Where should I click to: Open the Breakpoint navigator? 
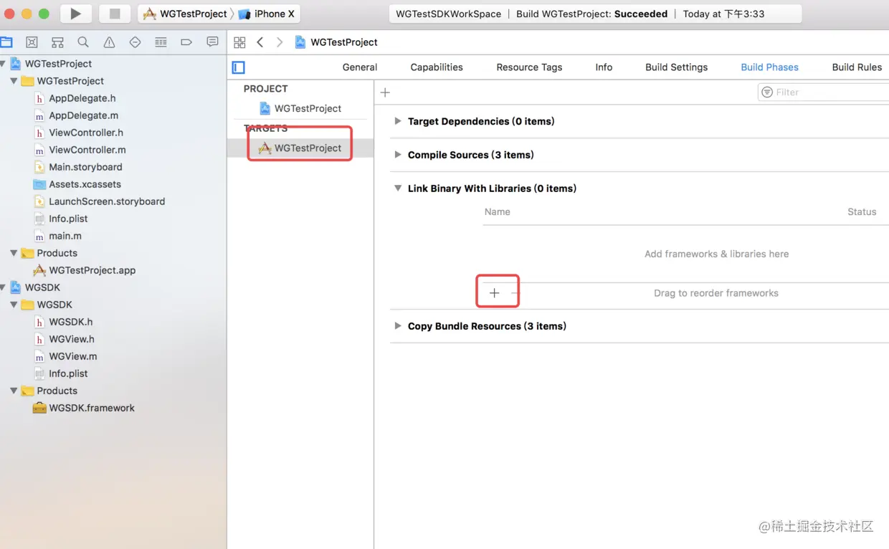point(186,42)
